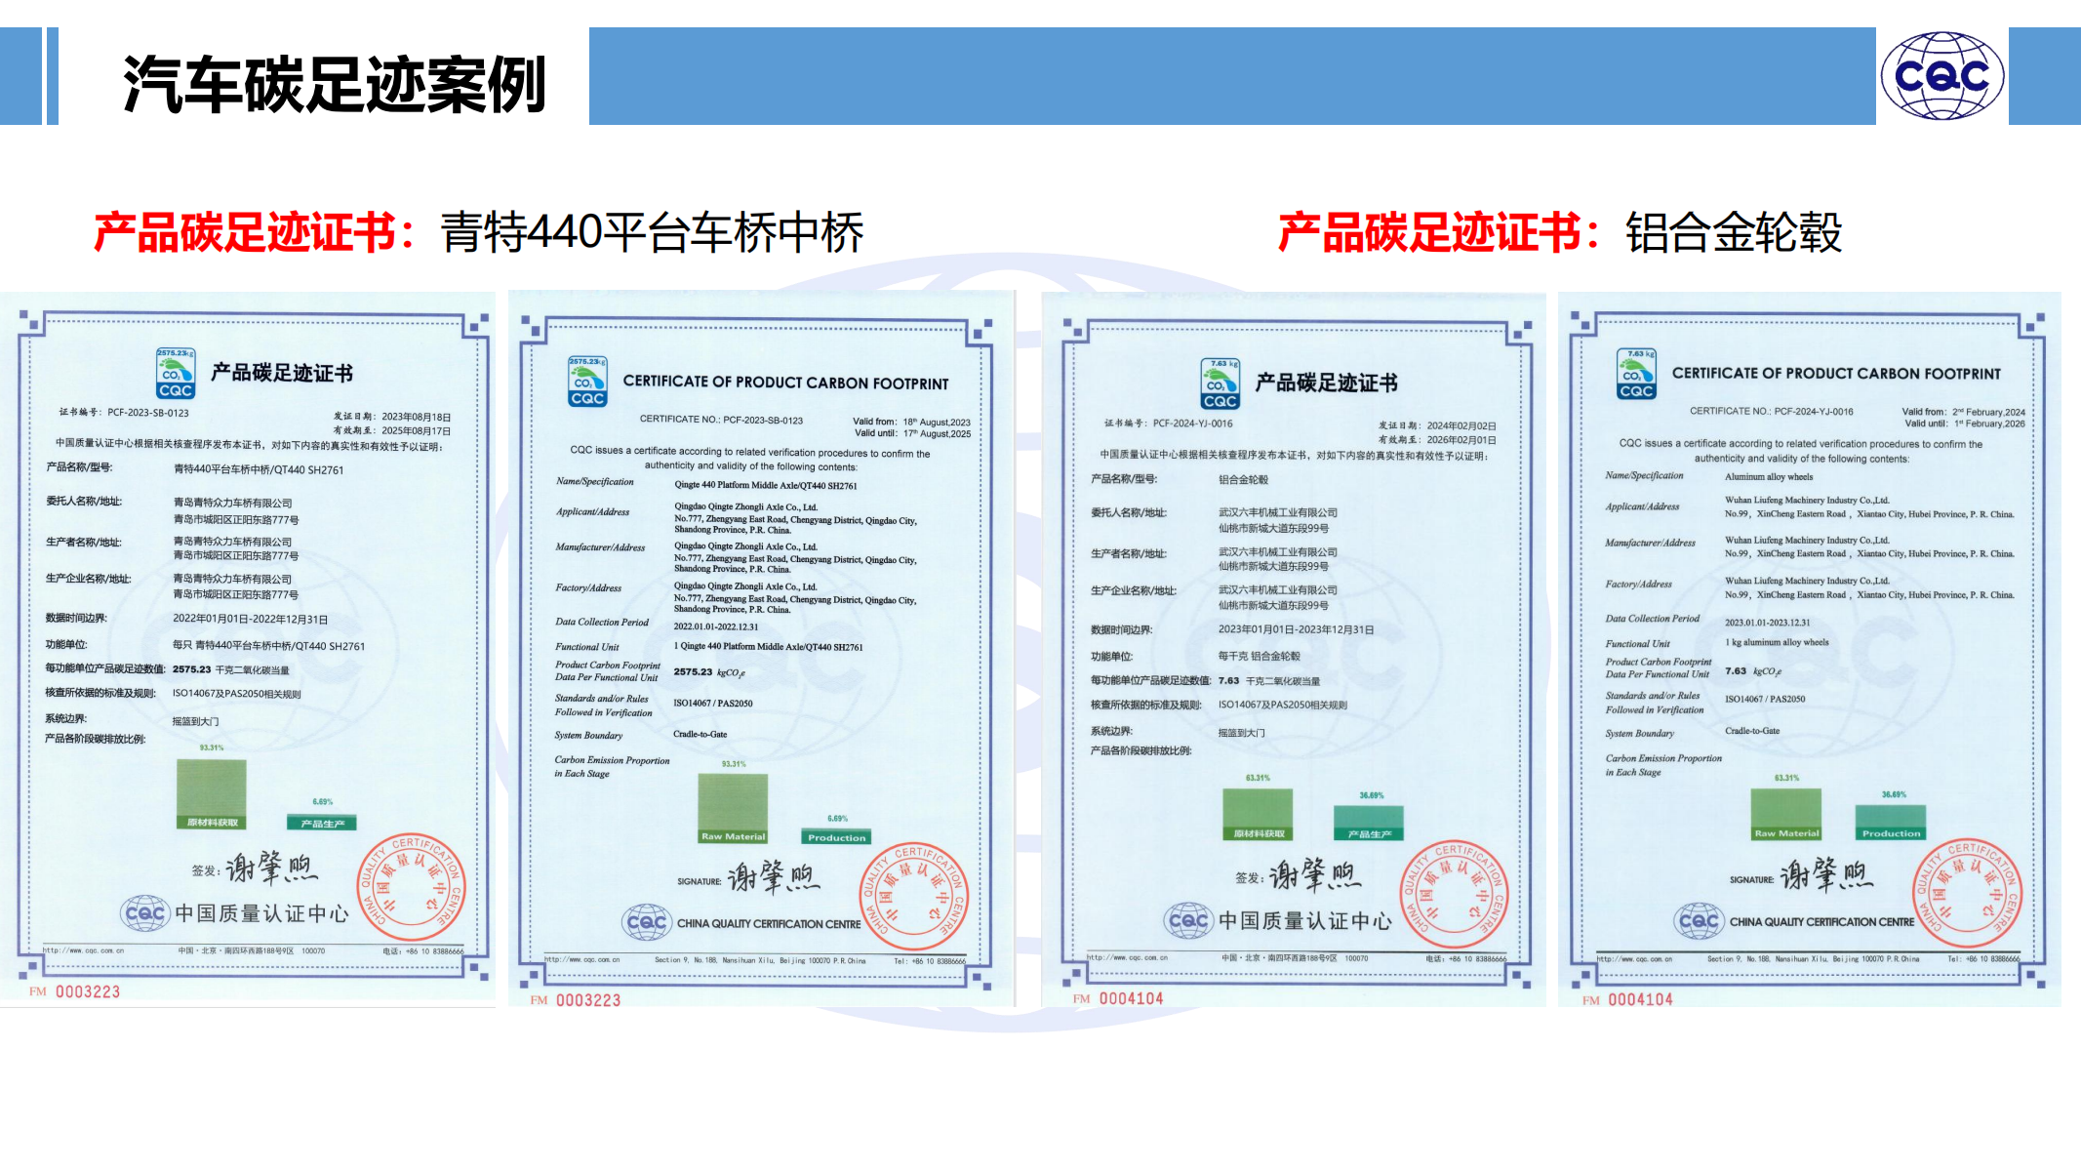Click the 36.69% 产品生产 bar on Chinese wheel certificate
Image resolution: width=2081 pixels, height=1171 pixels.
pyautogui.click(x=1370, y=823)
